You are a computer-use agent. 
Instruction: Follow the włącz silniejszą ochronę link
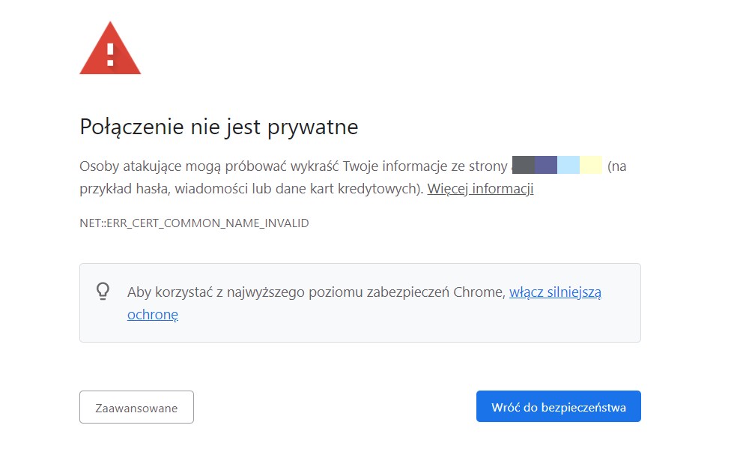point(555,292)
